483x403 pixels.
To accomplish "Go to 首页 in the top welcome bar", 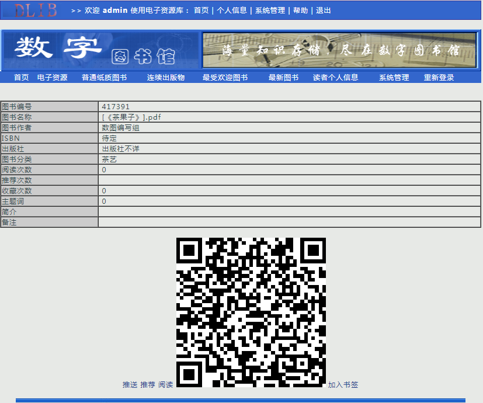I will point(201,11).
